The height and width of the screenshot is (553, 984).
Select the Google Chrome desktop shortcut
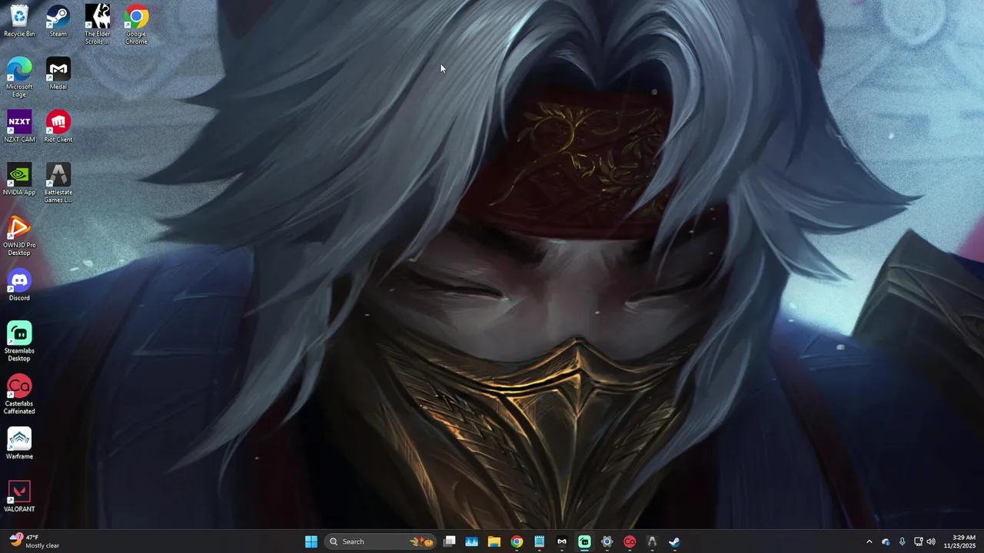click(x=136, y=25)
